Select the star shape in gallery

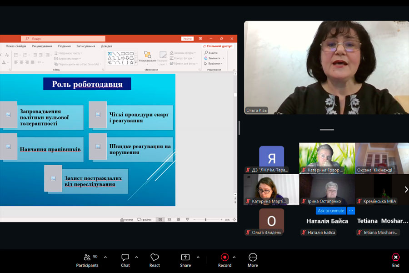132,63
